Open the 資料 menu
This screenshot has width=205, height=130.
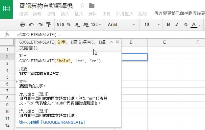coord(92,14)
